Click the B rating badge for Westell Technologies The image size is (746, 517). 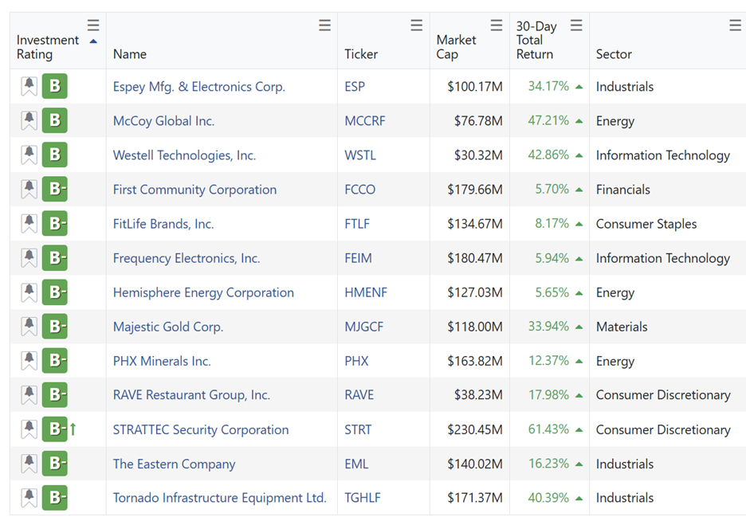click(55, 155)
